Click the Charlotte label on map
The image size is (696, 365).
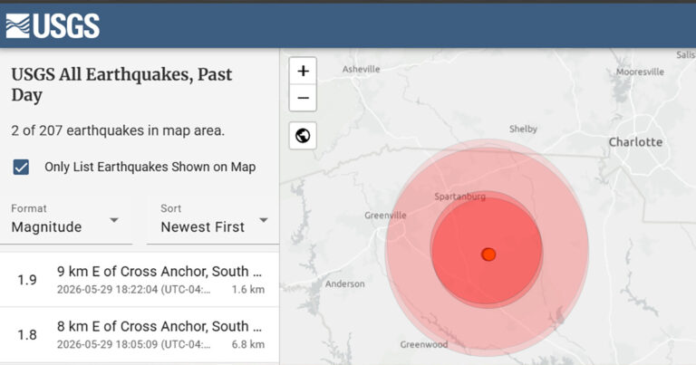[635, 142]
